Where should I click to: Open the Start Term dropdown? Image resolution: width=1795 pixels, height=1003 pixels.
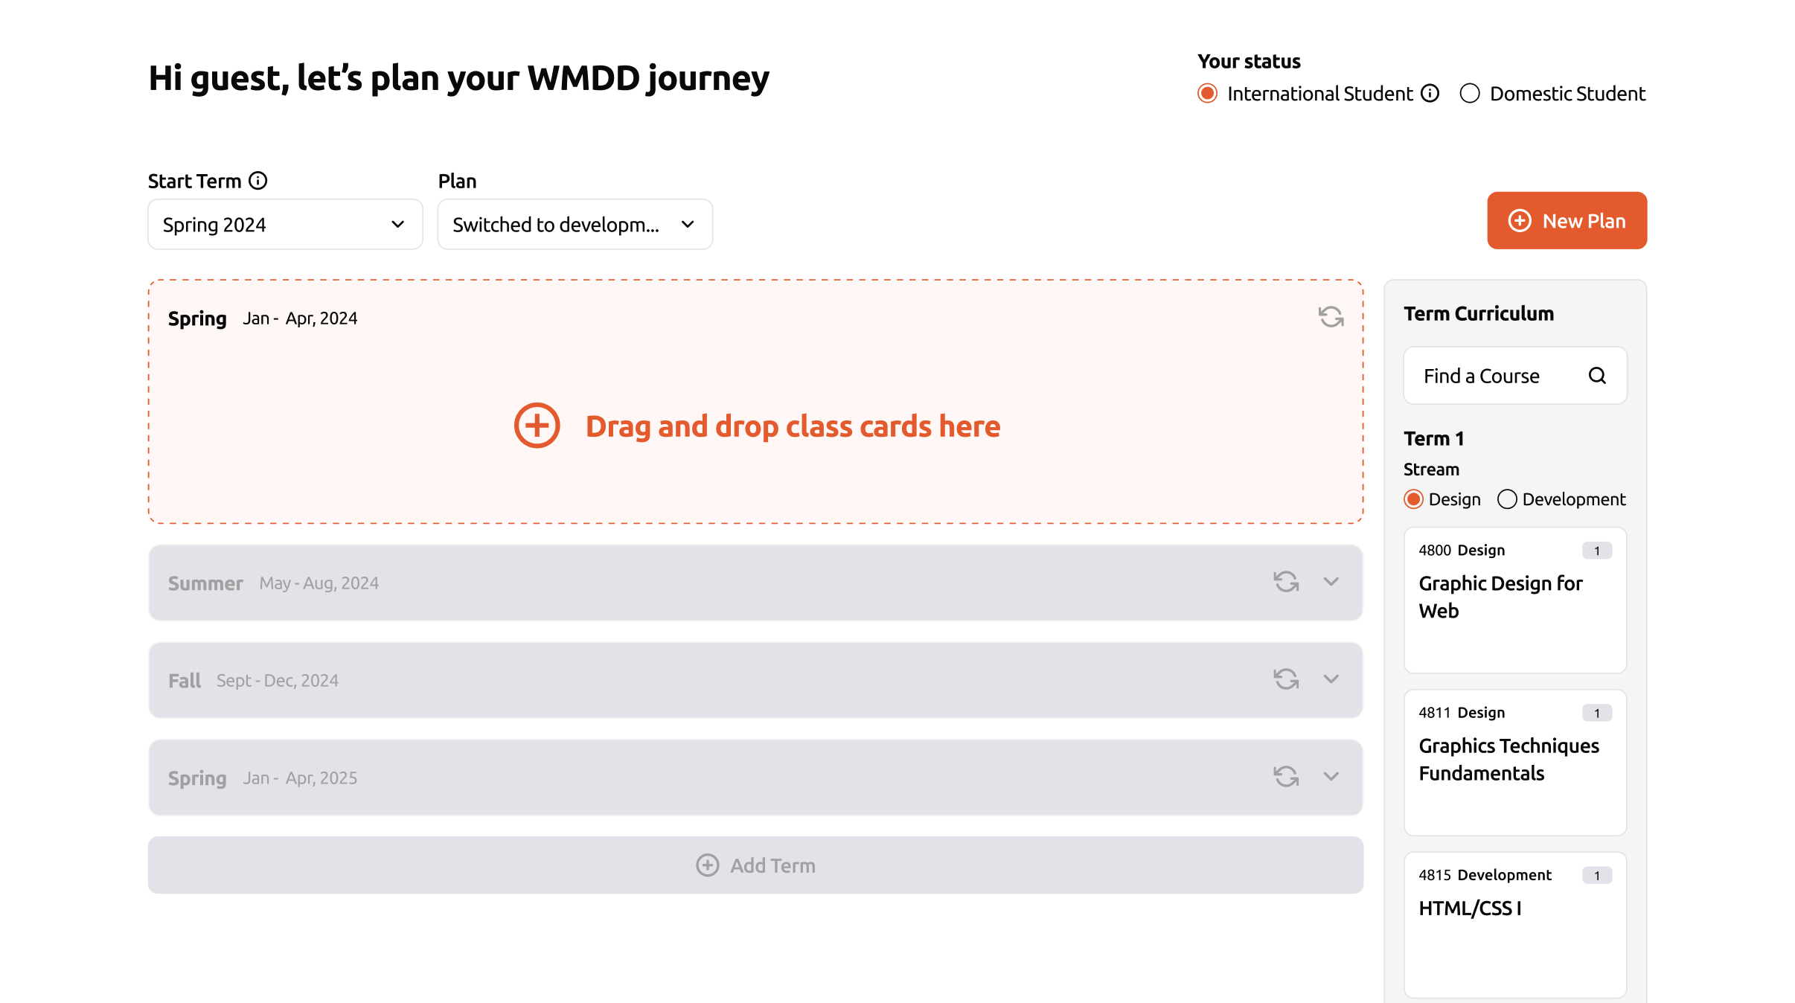285,224
